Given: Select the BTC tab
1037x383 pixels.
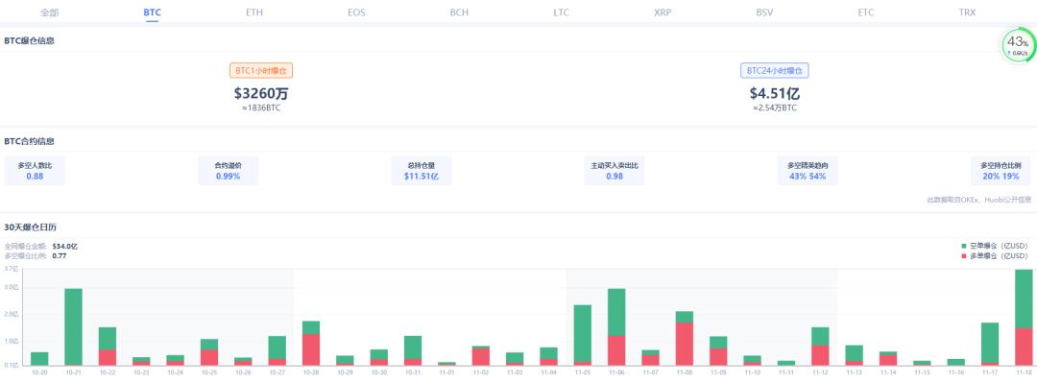Looking at the screenshot, I should [152, 12].
